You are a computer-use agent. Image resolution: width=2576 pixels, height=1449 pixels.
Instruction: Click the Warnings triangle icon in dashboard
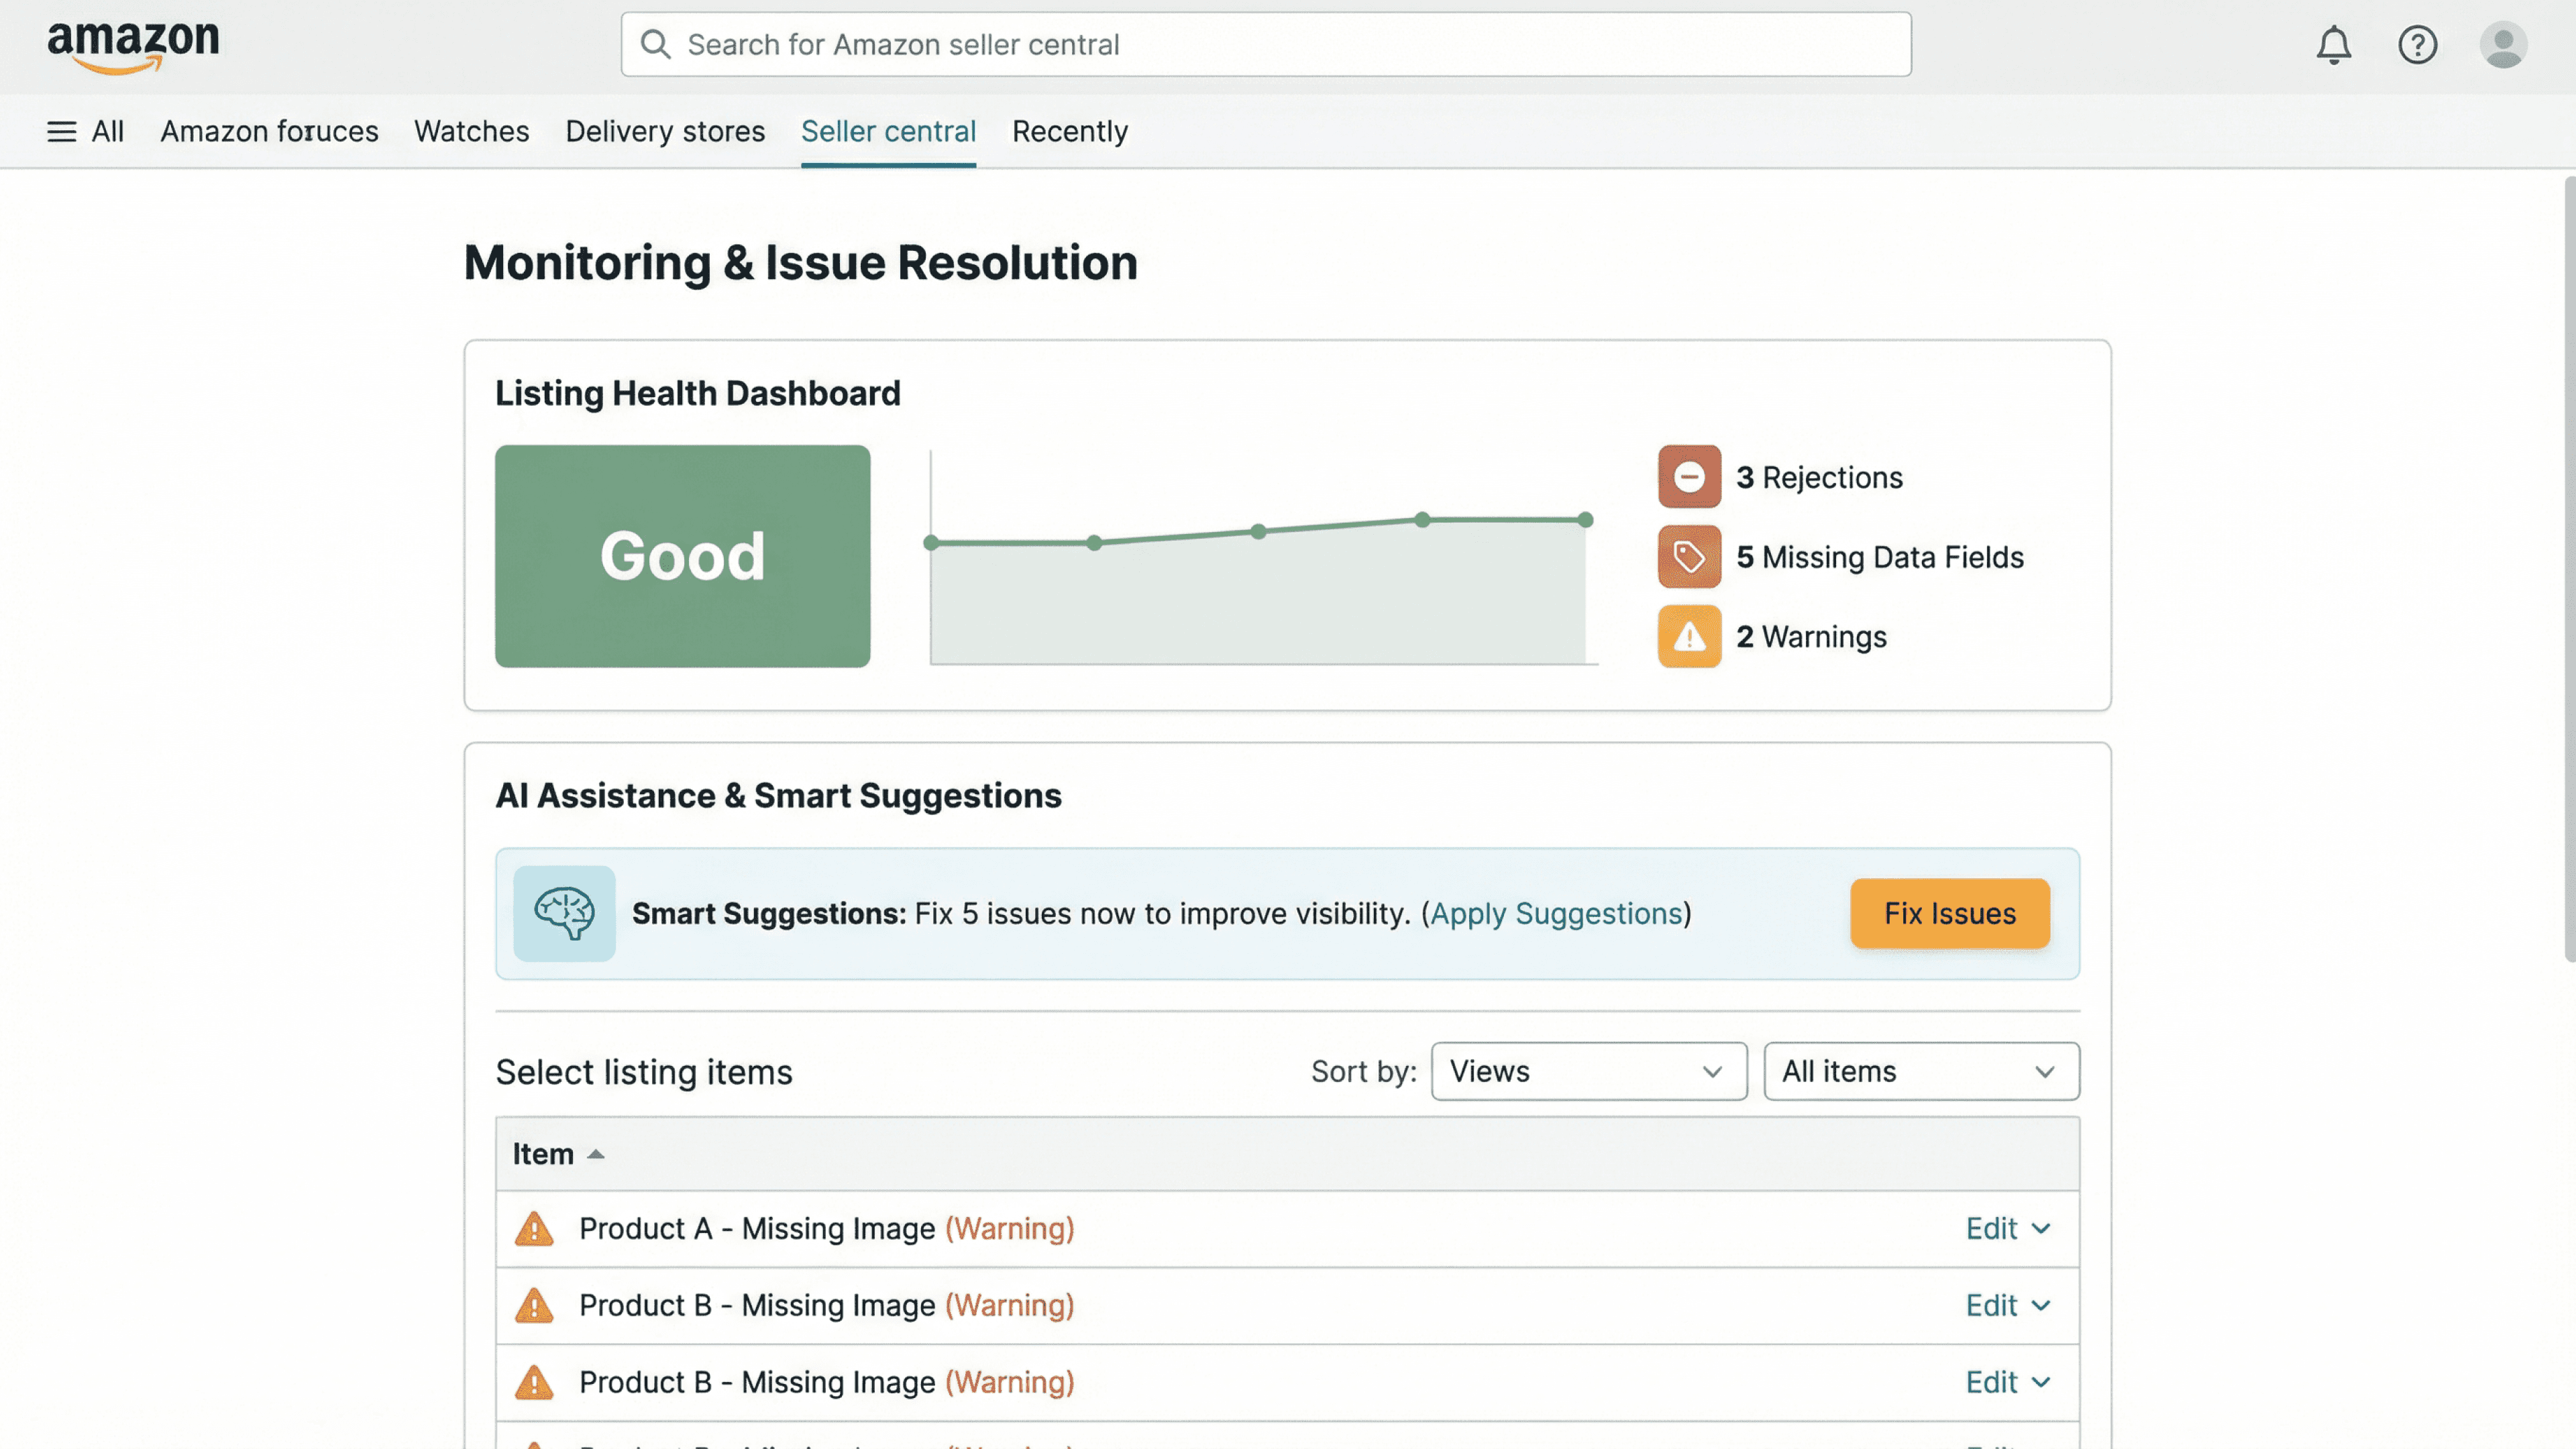pyautogui.click(x=1689, y=636)
